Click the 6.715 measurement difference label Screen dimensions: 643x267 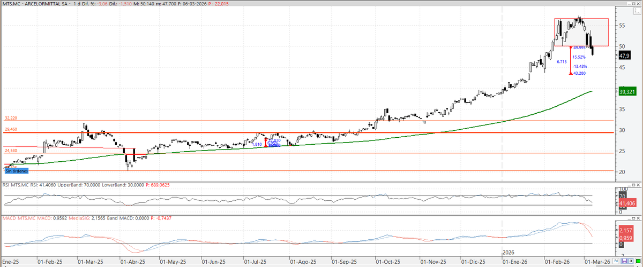point(562,62)
